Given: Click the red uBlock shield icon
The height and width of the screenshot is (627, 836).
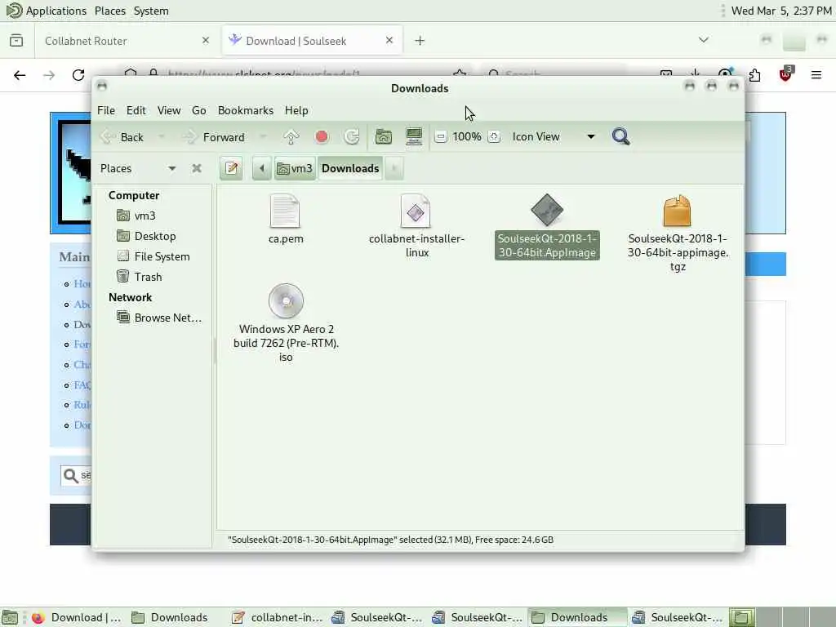Looking at the screenshot, I should pyautogui.click(x=785, y=74).
